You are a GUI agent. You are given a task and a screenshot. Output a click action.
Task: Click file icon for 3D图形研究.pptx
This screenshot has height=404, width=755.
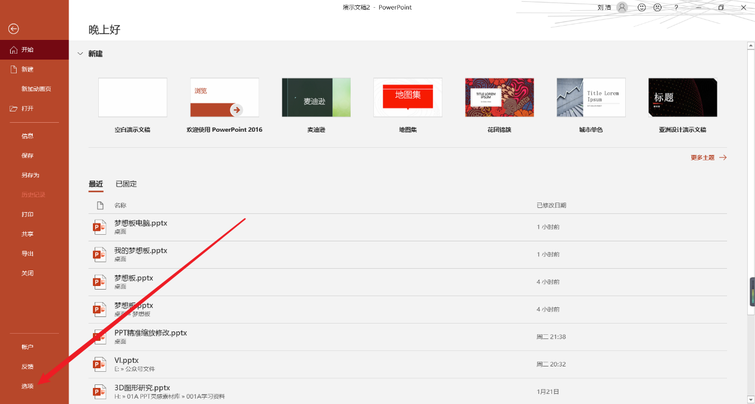99,391
